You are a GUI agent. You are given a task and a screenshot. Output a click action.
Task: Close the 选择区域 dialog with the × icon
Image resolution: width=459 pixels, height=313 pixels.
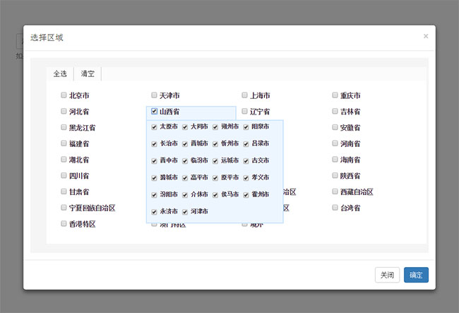point(425,36)
